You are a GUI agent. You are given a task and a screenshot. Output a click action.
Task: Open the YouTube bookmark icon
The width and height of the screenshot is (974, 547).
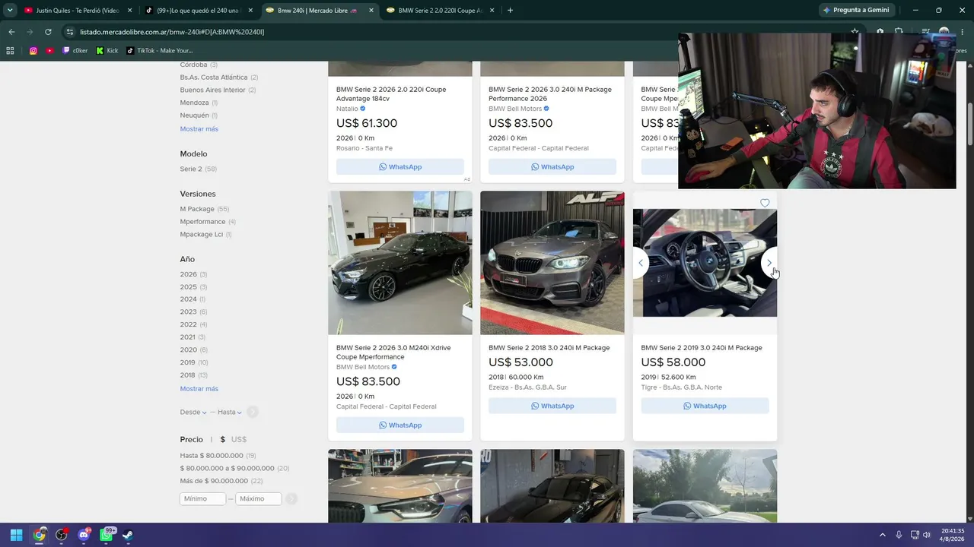50,51
